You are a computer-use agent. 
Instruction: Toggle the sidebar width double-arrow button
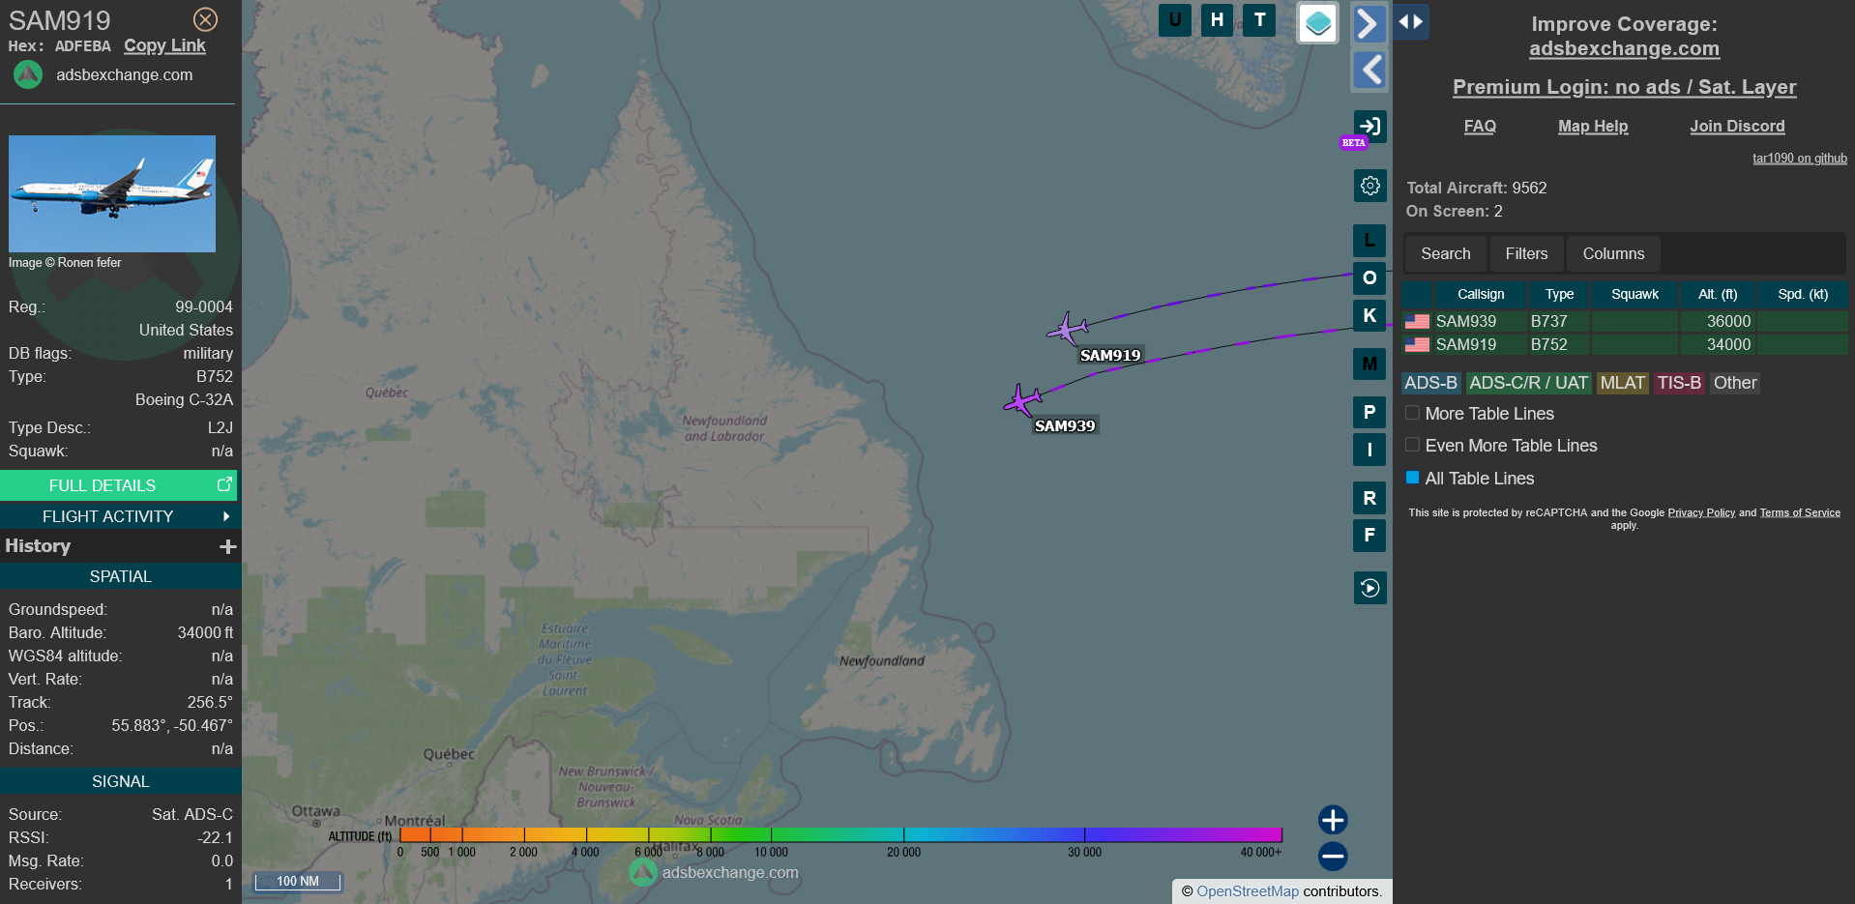point(1411,21)
